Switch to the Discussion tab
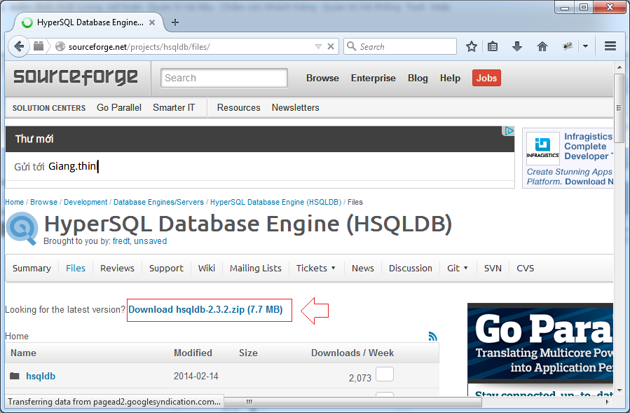The height and width of the screenshot is (413, 630). click(410, 269)
